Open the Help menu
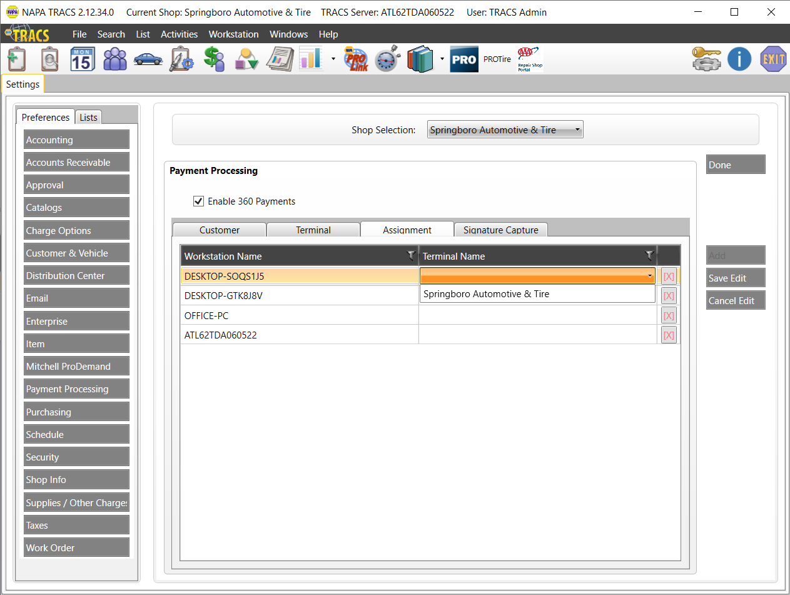The width and height of the screenshot is (790, 595). (x=328, y=34)
